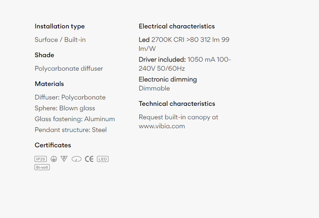Click the IP20 certificate icon
The height and width of the screenshot is (218, 319).
[x=41, y=159]
